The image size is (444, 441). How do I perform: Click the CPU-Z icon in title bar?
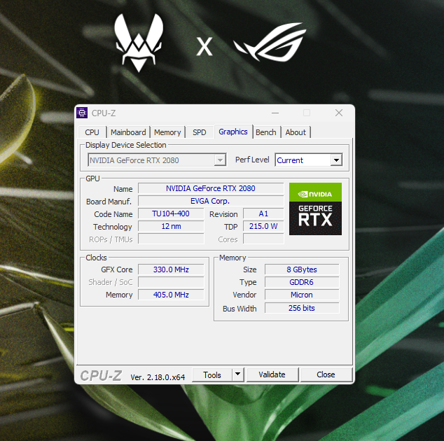tap(83, 113)
